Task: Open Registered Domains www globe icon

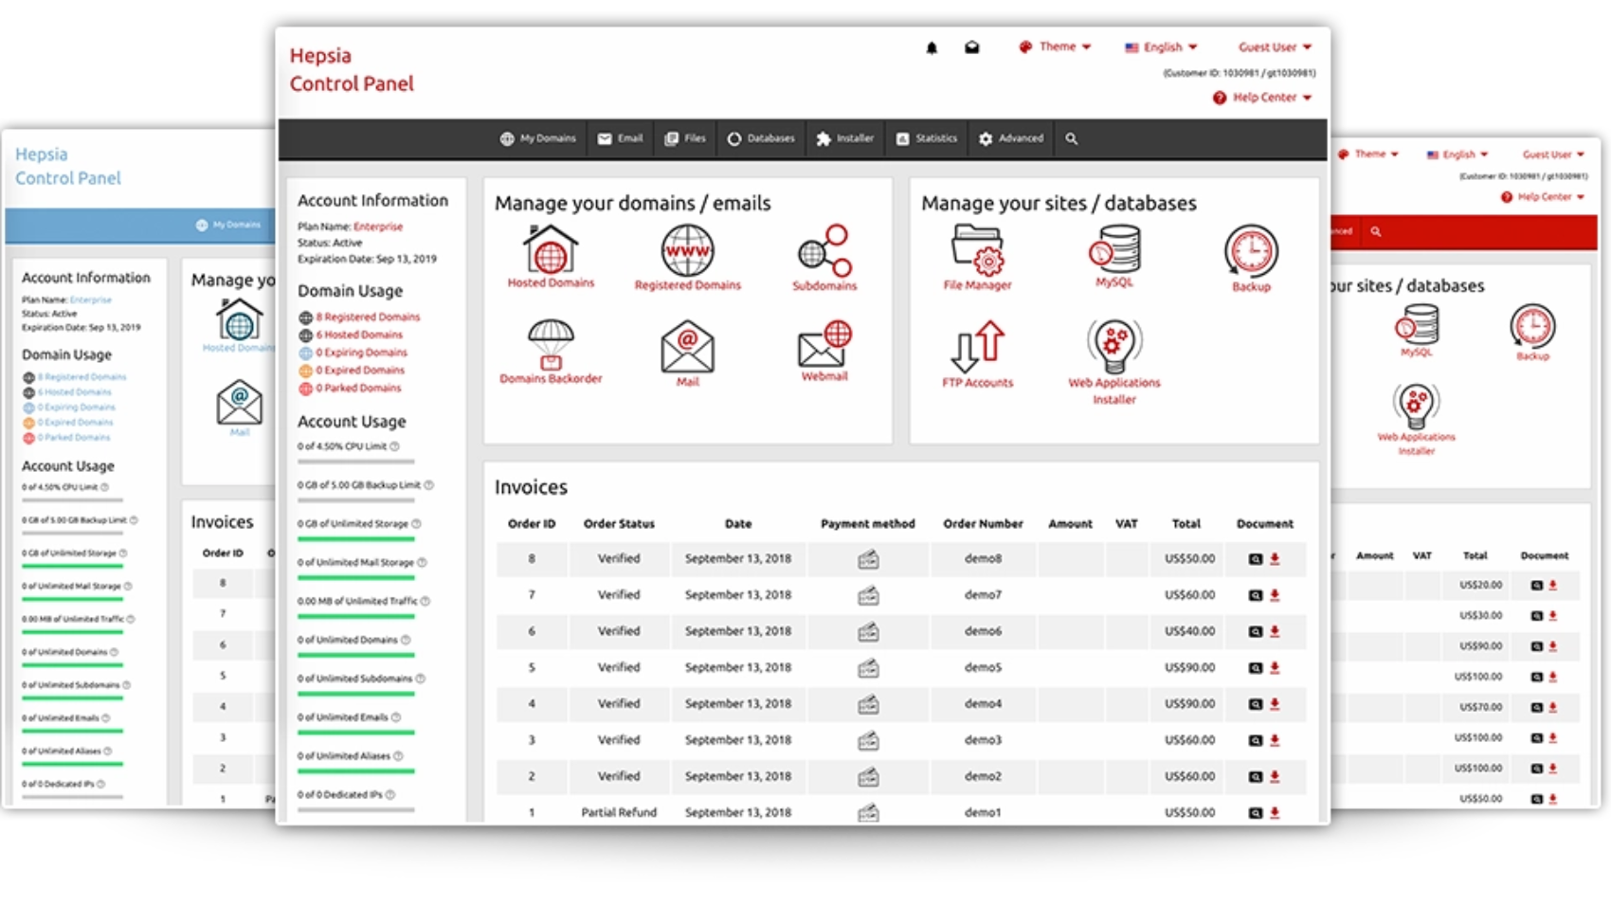Action: pos(687,250)
